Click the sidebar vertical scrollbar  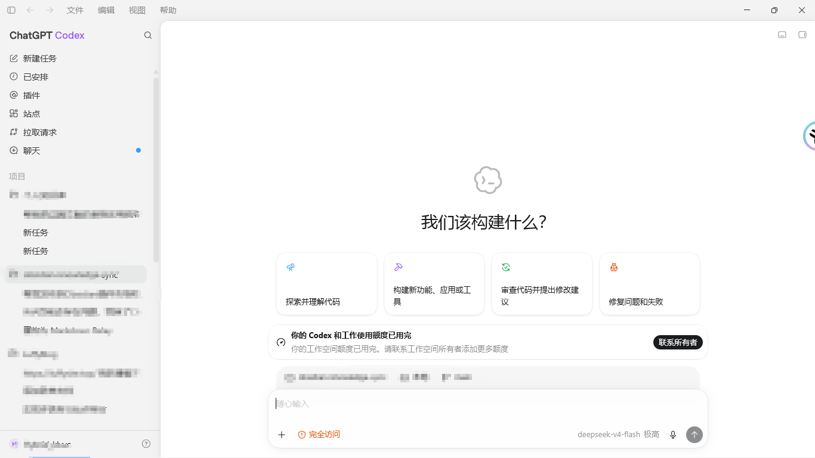click(156, 170)
